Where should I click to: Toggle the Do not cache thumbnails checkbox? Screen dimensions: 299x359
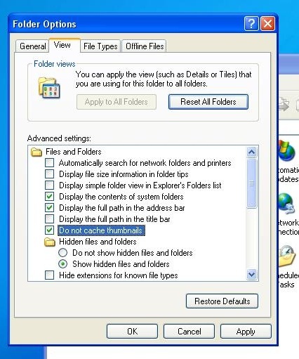(49, 230)
